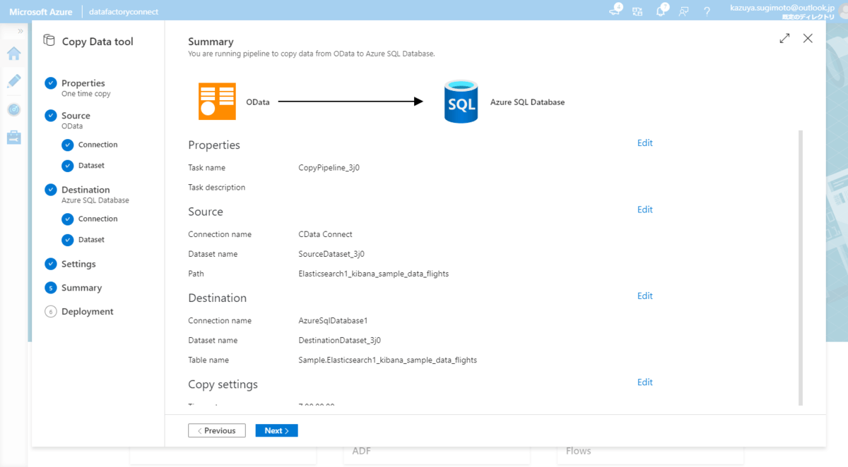Open the Dataset step under Source
Screen dimensions: 848x467
coord(83,166)
